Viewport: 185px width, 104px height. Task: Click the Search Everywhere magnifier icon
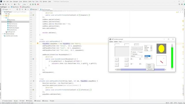(x=179, y=4)
